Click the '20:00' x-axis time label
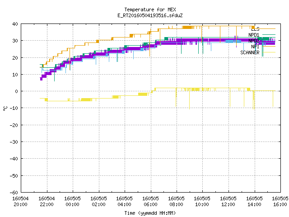The image size is (289, 217). [x=20, y=204]
